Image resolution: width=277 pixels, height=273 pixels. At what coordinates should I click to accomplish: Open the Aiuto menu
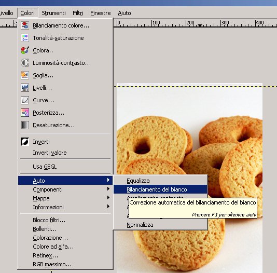pyautogui.click(x=124, y=13)
